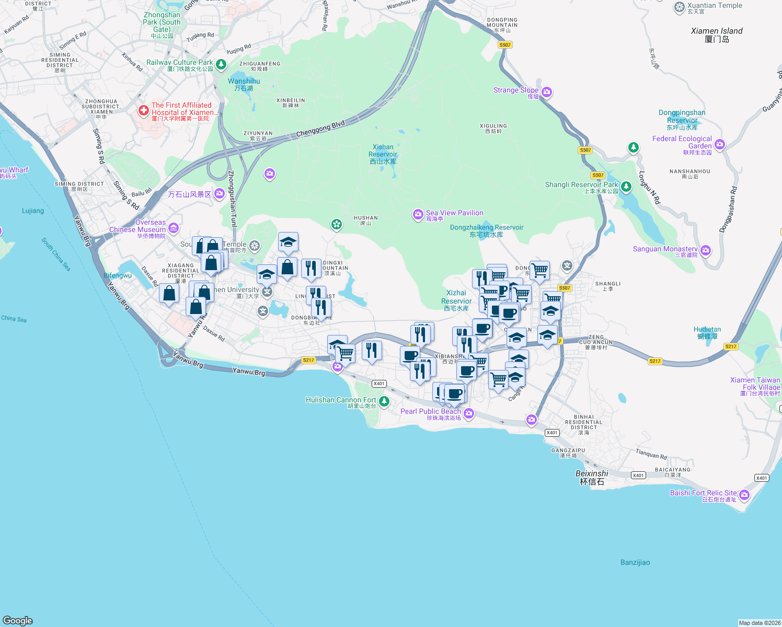Viewport: 782px width, 627px height.
Task: Click the restaurant marker near Dingxi Mountain
Action: tap(311, 268)
